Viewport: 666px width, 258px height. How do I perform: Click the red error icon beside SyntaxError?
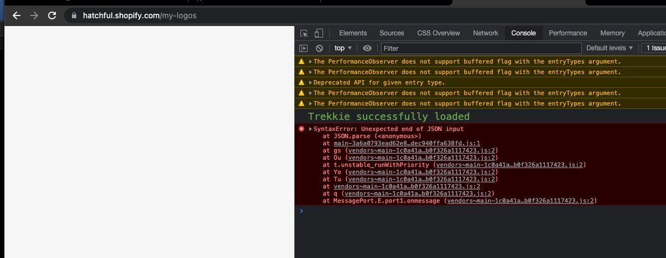point(302,129)
